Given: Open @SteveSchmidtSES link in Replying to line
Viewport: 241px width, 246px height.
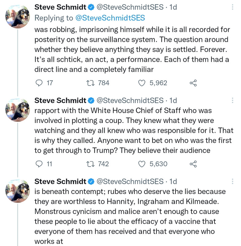Looking at the screenshot, I should (x=110, y=18).
